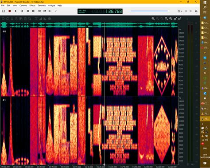The height and width of the screenshot is (168, 210).
Task: Click the first vertical zoom icon
Action: (x=175, y=19)
